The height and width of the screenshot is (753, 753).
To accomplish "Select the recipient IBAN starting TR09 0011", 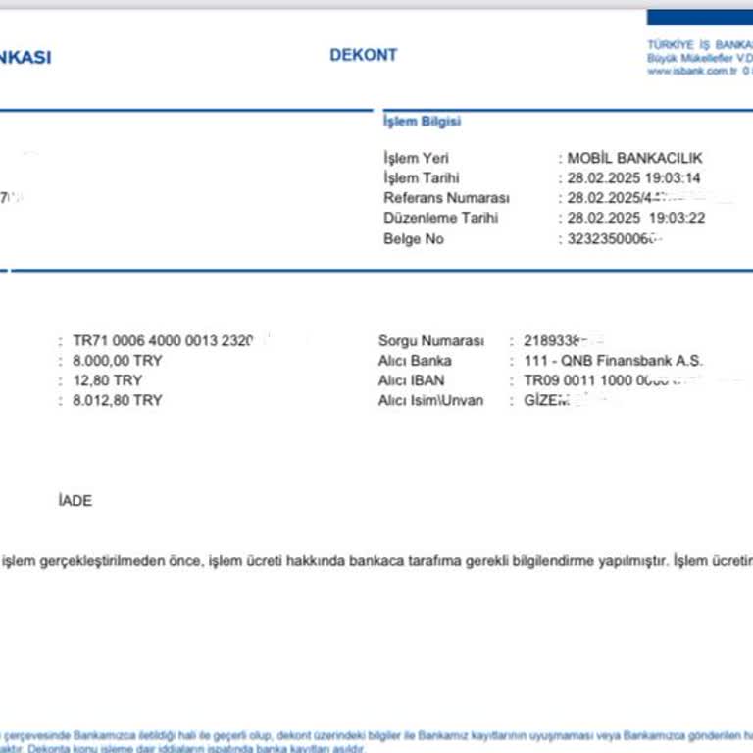I will [605, 380].
